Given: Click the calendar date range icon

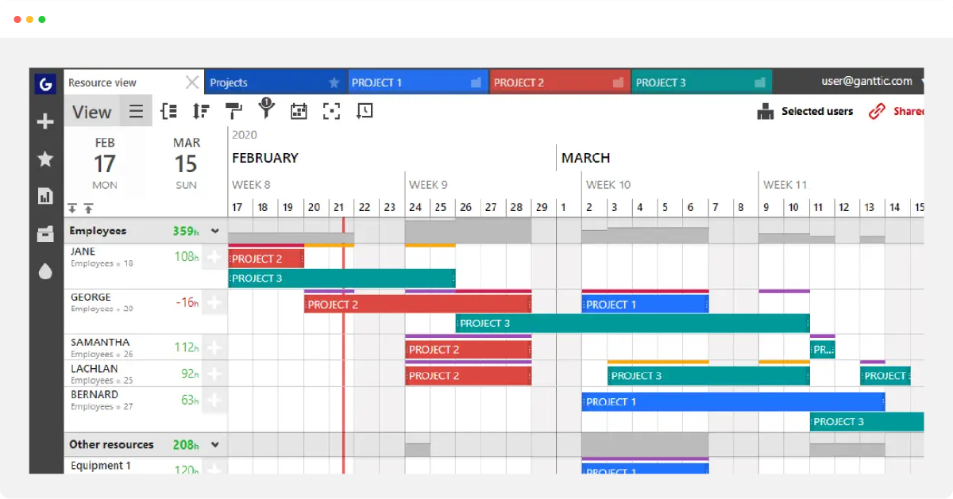Looking at the screenshot, I should pos(299,112).
